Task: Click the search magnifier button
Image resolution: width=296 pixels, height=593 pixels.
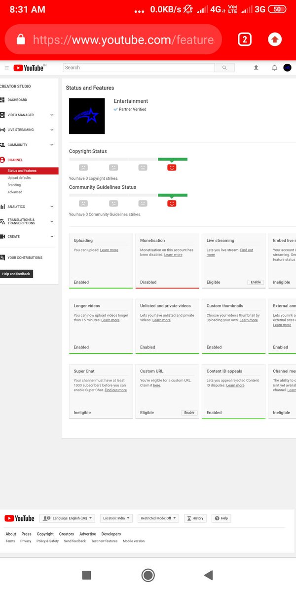Action: pyautogui.click(x=224, y=68)
